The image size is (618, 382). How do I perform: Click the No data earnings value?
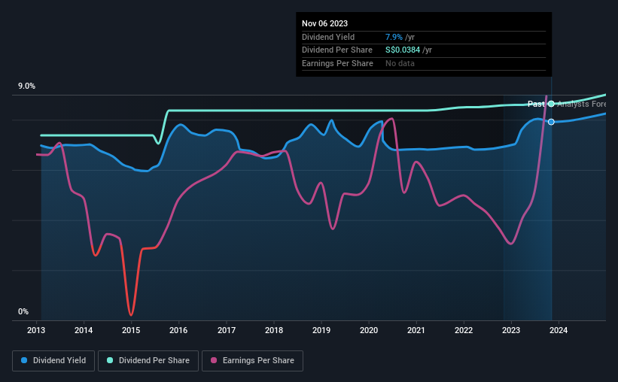[x=400, y=63]
